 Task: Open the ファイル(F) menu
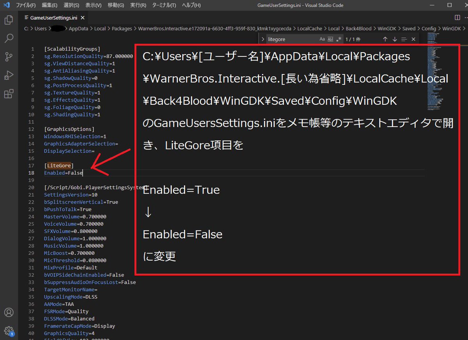coord(26,5)
